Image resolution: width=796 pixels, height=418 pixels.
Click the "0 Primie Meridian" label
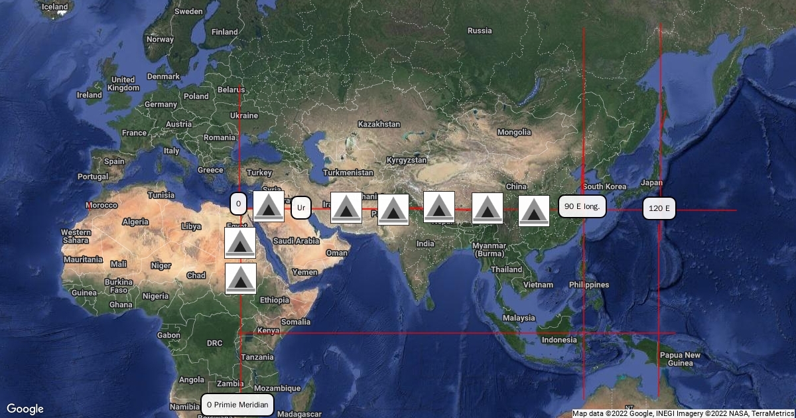click(237, 404)
